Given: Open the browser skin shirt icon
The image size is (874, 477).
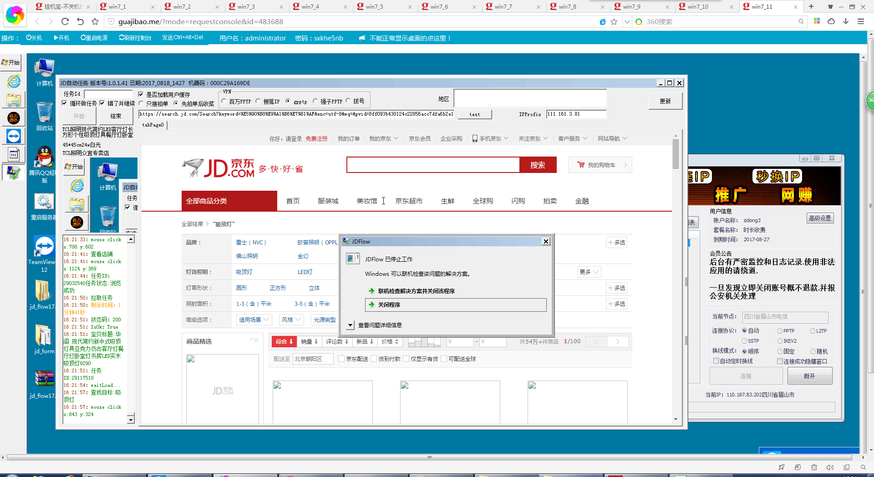Looking at the screenshot, I should [830, 6].
